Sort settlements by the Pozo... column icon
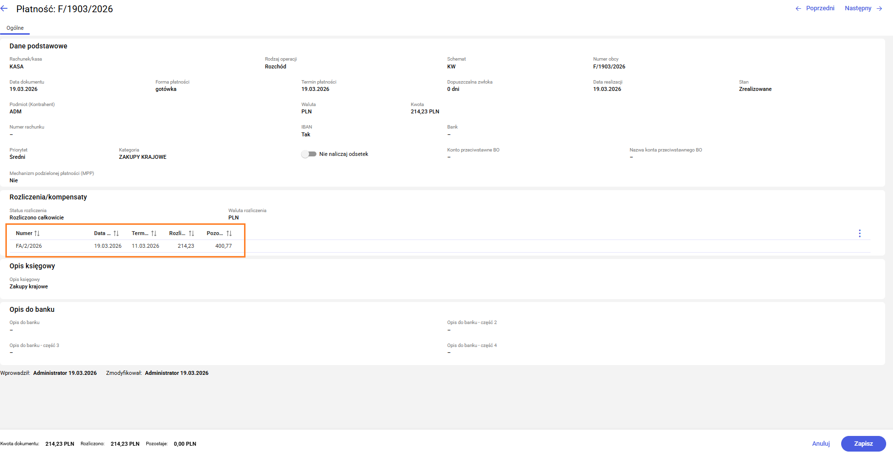 pyautogui.click(x=229, y=234)
